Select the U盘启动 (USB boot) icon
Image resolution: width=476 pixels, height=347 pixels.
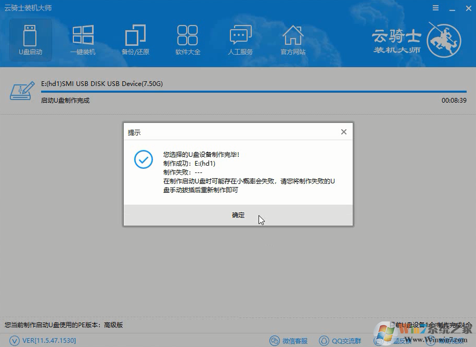coord(30,39)
